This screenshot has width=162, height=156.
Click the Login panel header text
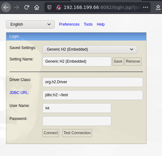coord(14,36)
